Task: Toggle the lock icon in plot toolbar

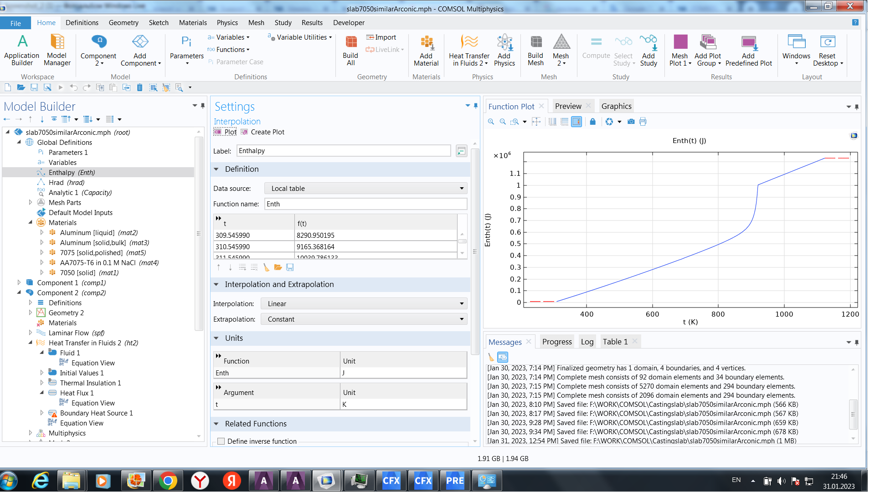Action: (592, 122)
